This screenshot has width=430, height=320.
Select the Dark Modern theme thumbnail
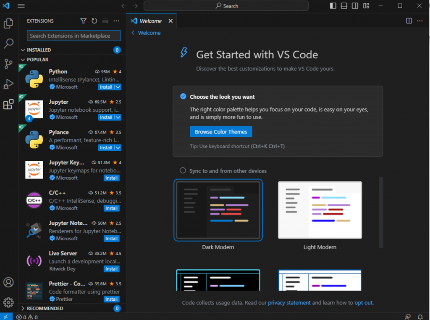tap(218, 210)
